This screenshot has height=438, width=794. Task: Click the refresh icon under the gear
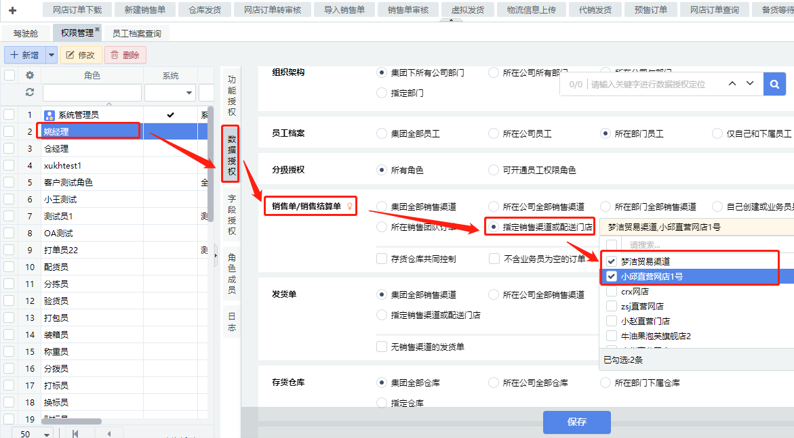(29, 92)
